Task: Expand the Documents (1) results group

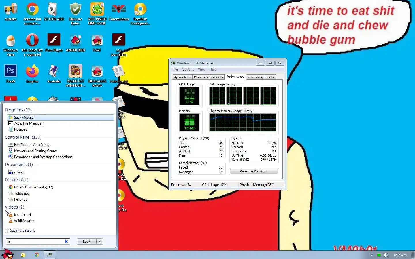Action: pyautogui.click(x=19, y=165)
